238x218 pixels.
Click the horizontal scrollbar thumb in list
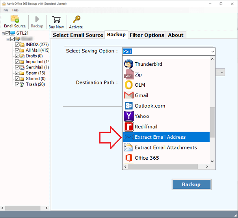pos(163,167)
